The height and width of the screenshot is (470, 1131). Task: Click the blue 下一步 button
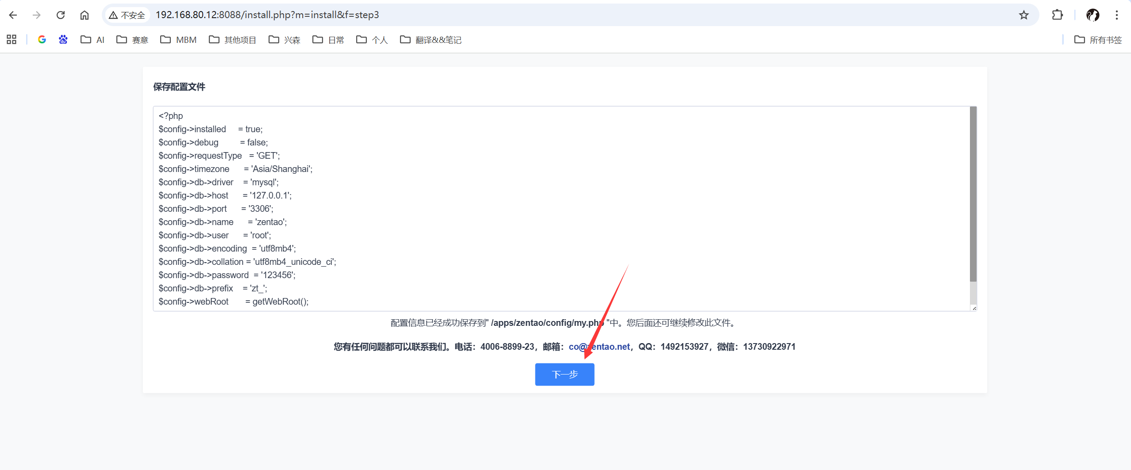click(x=564, y=374)
